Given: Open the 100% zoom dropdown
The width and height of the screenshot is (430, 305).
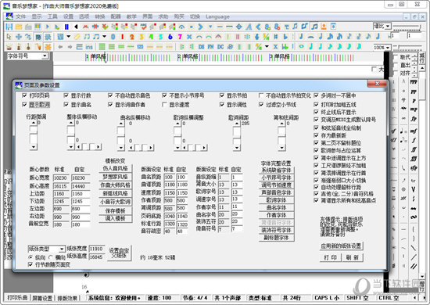Looking at the screenshot, I should click(388, 48).
